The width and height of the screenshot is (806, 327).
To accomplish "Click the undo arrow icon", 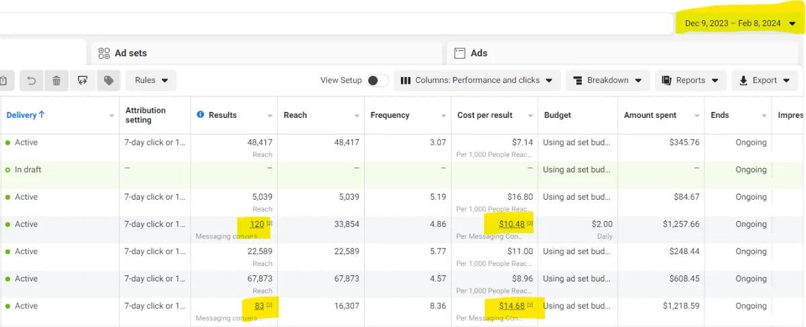I will [x=31, y=80].
